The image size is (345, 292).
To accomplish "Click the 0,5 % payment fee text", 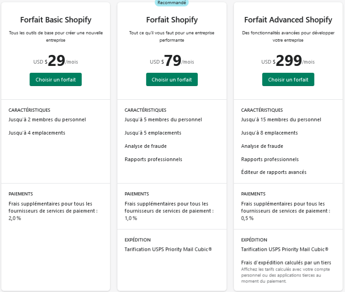I will pyautogui.click(x=248, y=218).
